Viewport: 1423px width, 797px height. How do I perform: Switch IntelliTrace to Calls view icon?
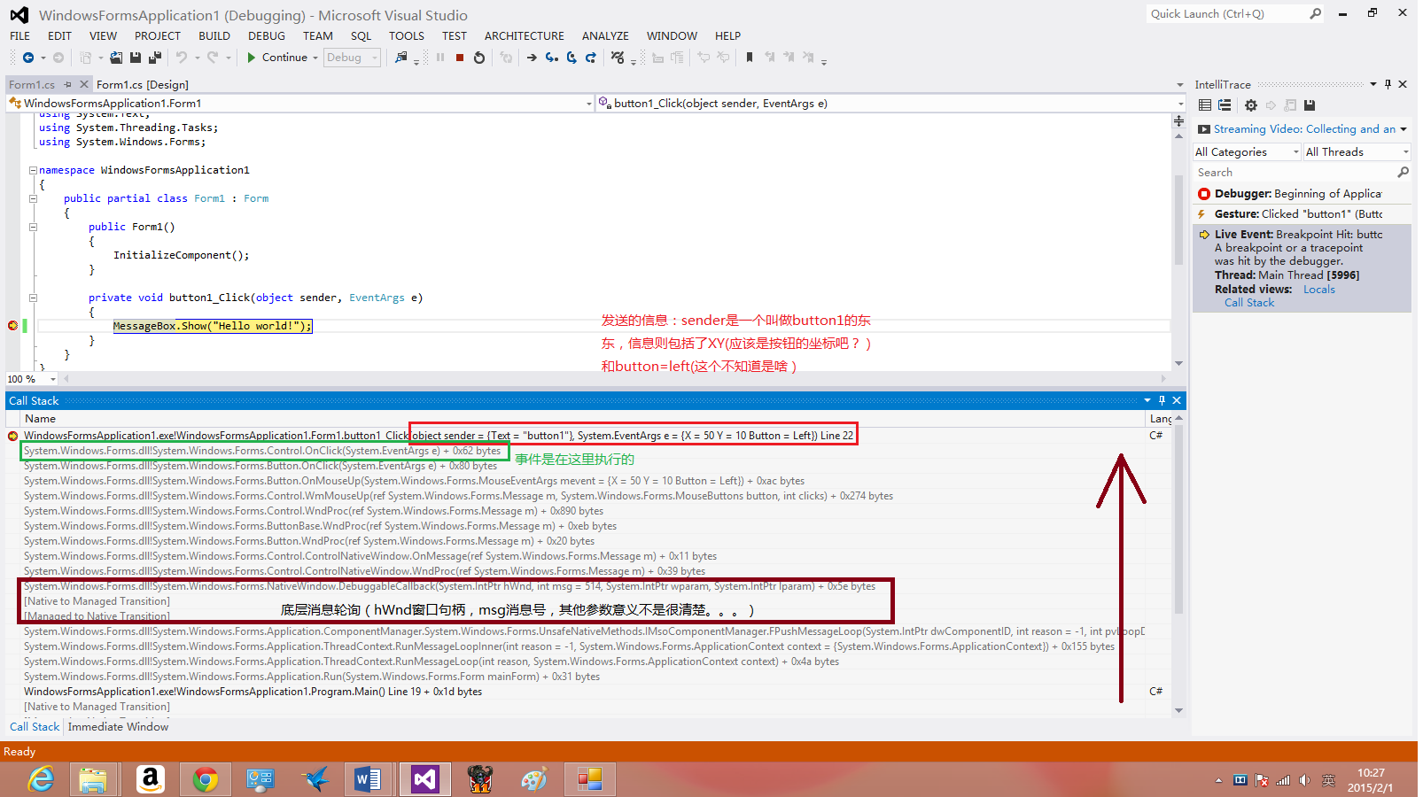1225,105
